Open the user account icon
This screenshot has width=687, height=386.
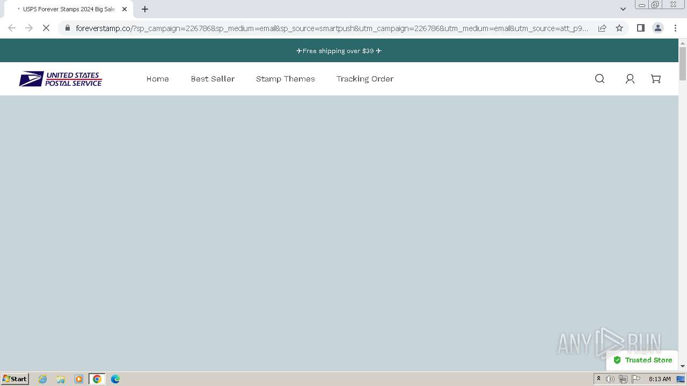coord(630,79)
